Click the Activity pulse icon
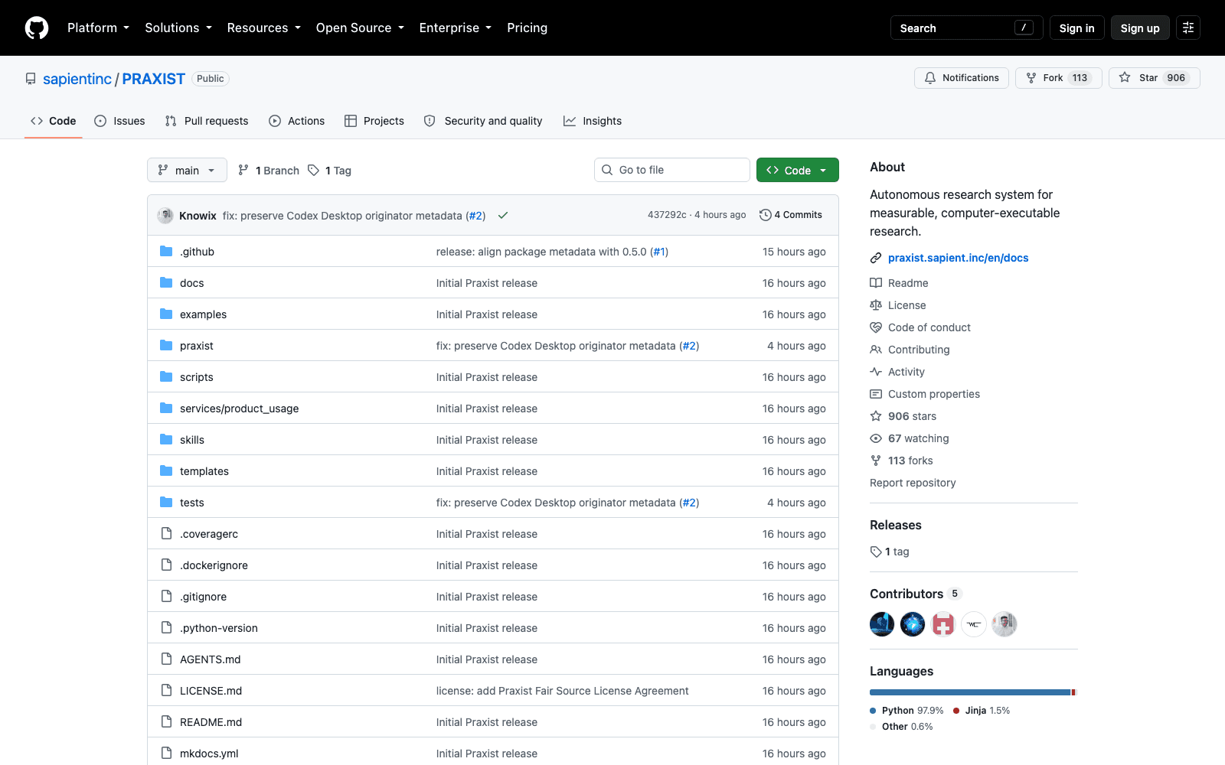This screenshot has width=1225, height=765. tap(876, 372)
